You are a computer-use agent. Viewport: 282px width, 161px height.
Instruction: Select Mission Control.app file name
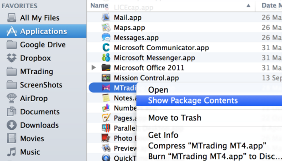point(146,78)
